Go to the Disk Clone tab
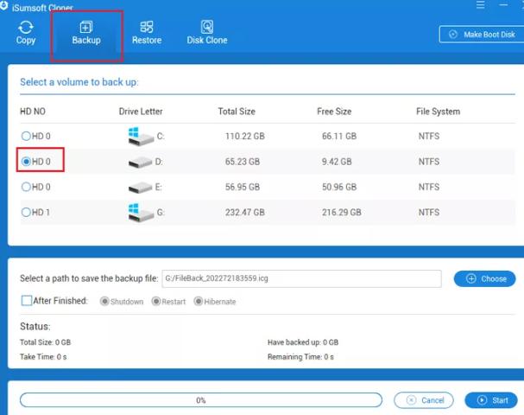Image resolution: width=524 pixels, height=415 pixels. tap(207, 33)
